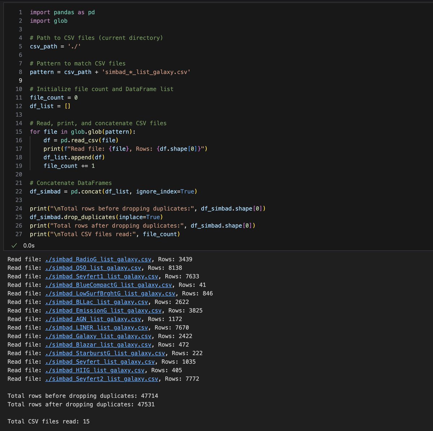Click the 'Total CSV files read: 15' output
Screen dimensions: 433x431
pyautogui.click(x=49, y=422)
